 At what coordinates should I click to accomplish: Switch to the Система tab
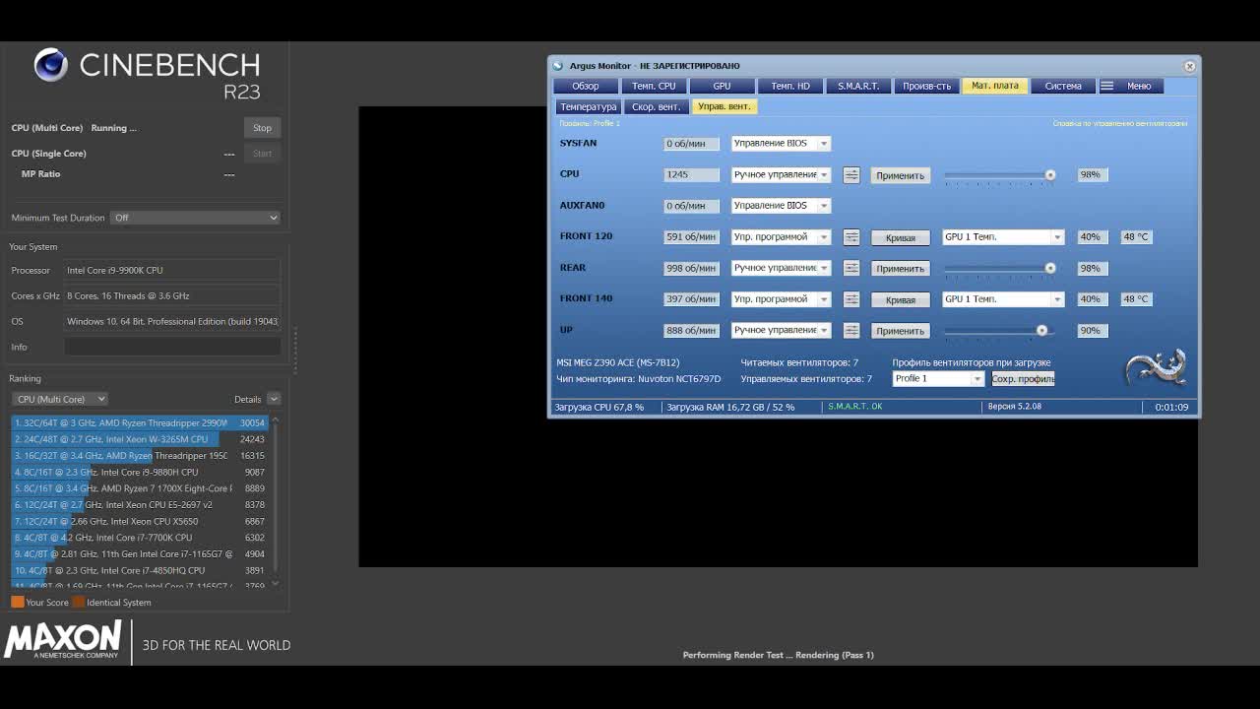coord(1063,86)
